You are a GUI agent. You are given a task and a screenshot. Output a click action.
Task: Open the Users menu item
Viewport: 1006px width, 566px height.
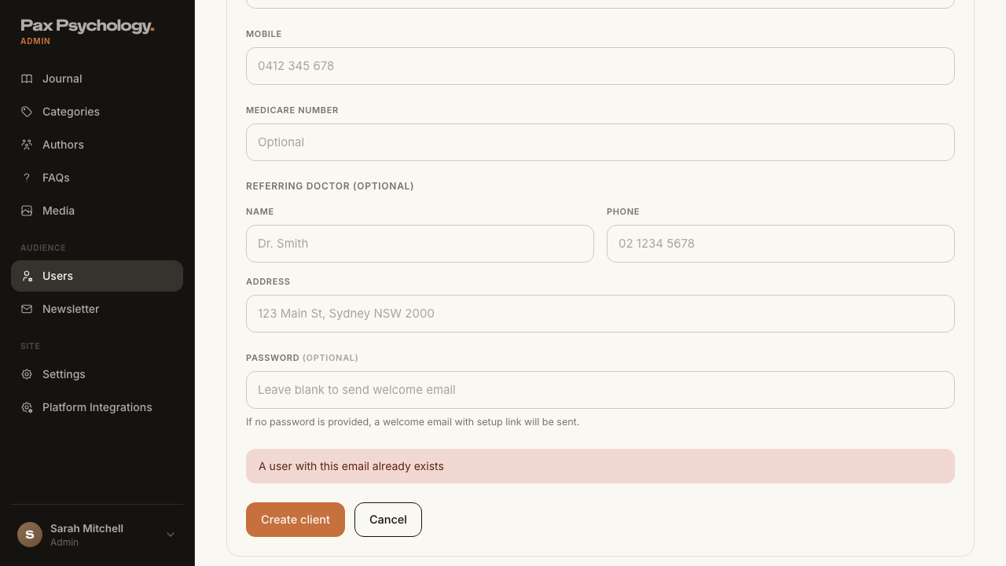coord(97,276)
